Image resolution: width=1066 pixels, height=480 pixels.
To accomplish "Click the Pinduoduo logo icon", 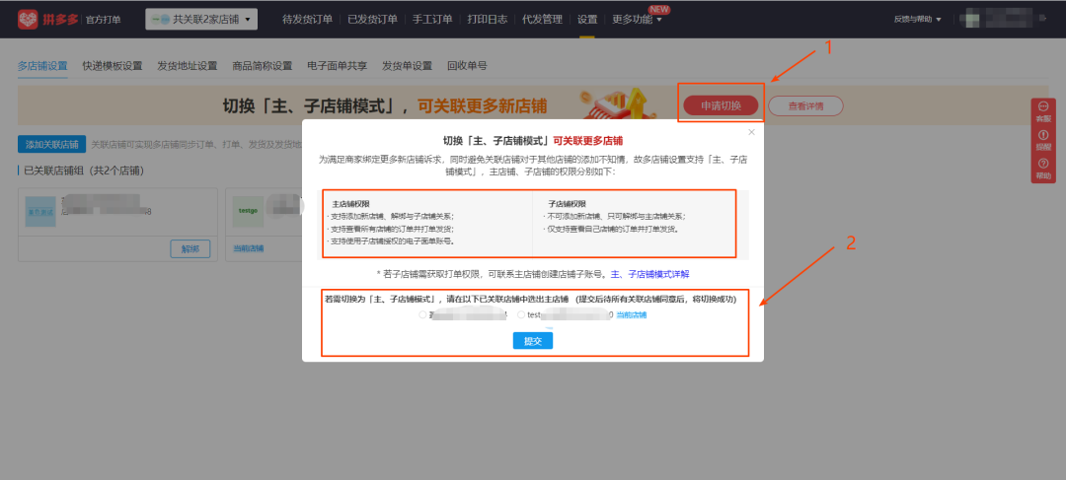I will (28, 19).
